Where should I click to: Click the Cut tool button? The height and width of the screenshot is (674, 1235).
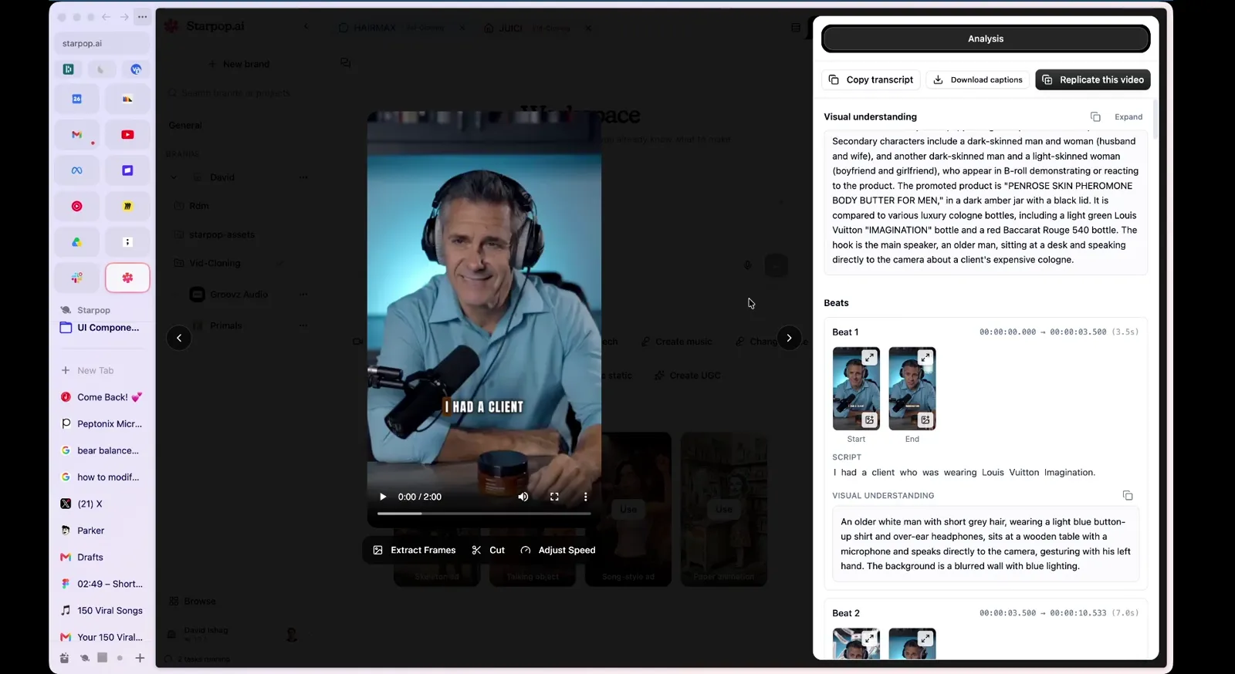488,550
